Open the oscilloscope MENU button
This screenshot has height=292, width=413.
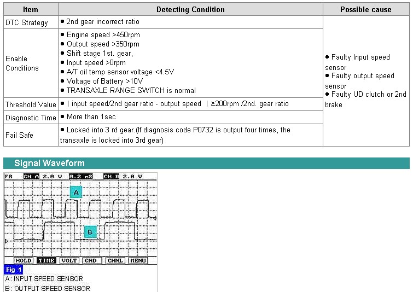138,261
